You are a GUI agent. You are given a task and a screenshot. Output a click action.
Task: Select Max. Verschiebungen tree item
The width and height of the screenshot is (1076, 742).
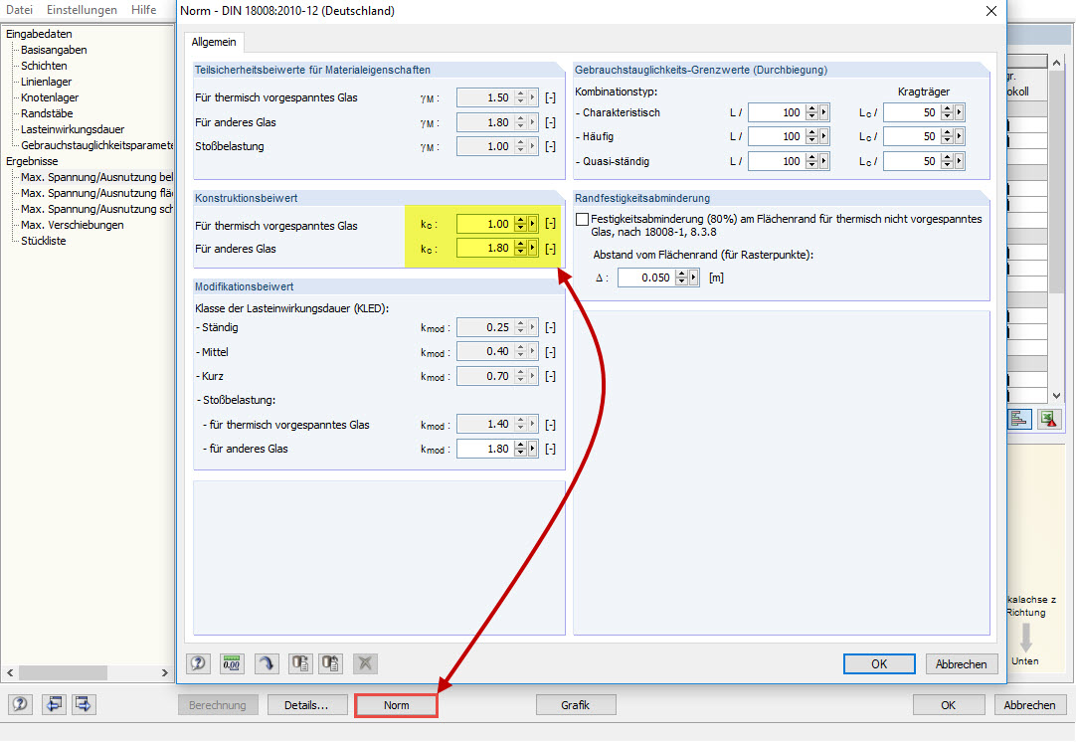[x=72, y=225]
